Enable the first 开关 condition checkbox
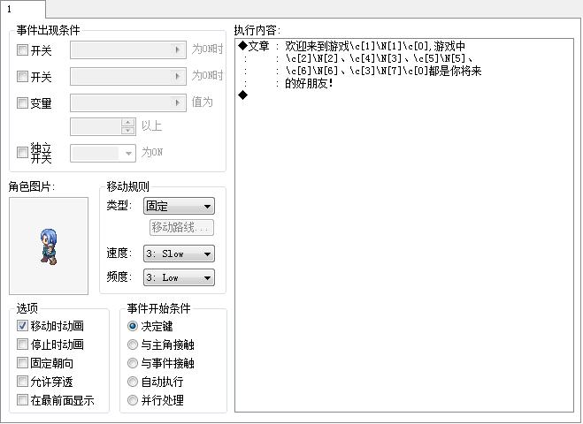The width and height of the screenshot is (583, 424). point(22,49)
